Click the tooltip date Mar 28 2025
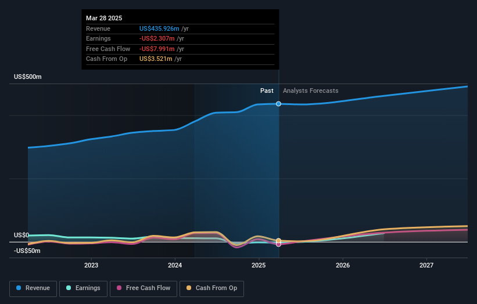 click(104, 18)
